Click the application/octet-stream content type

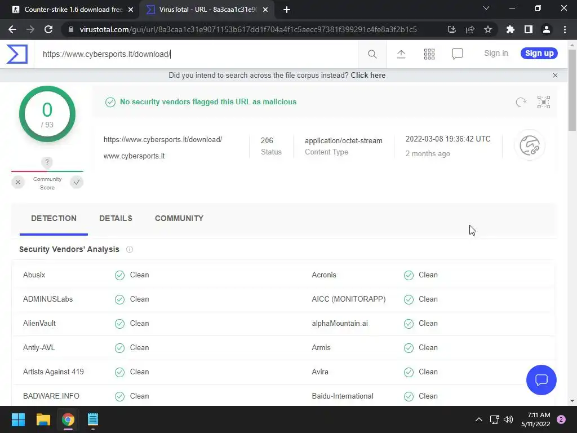pyautogui.click(x=343, y=140)
